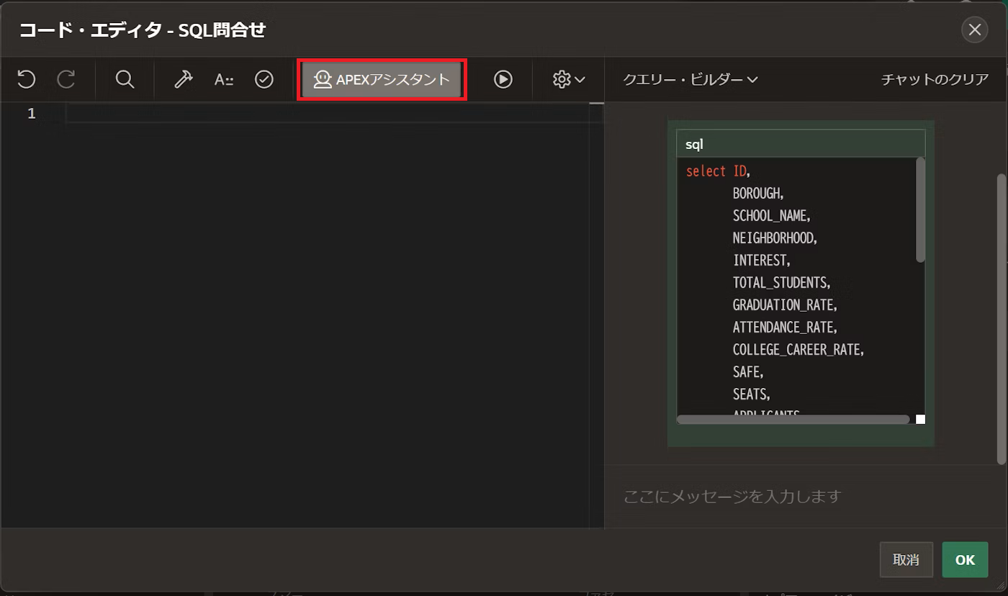Cancel the dialog with 取消
Image resolution: width=1008 pixels, height=596 pixels.
click(x=906, y=559)
